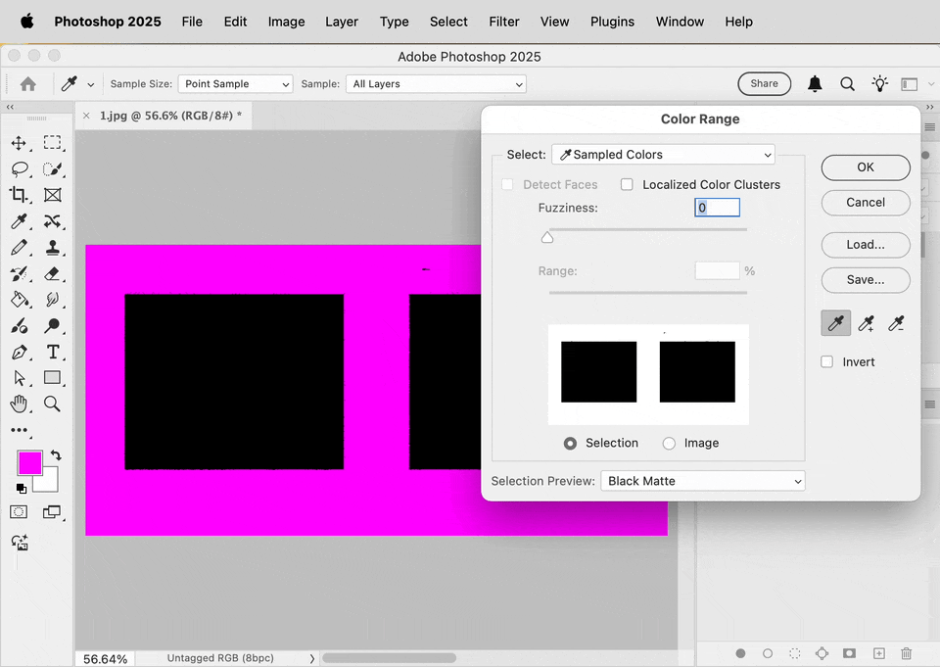Select the Pen tool
Image resolution: width=940 pixels, height=667 pixels.
tap(19, 352)
